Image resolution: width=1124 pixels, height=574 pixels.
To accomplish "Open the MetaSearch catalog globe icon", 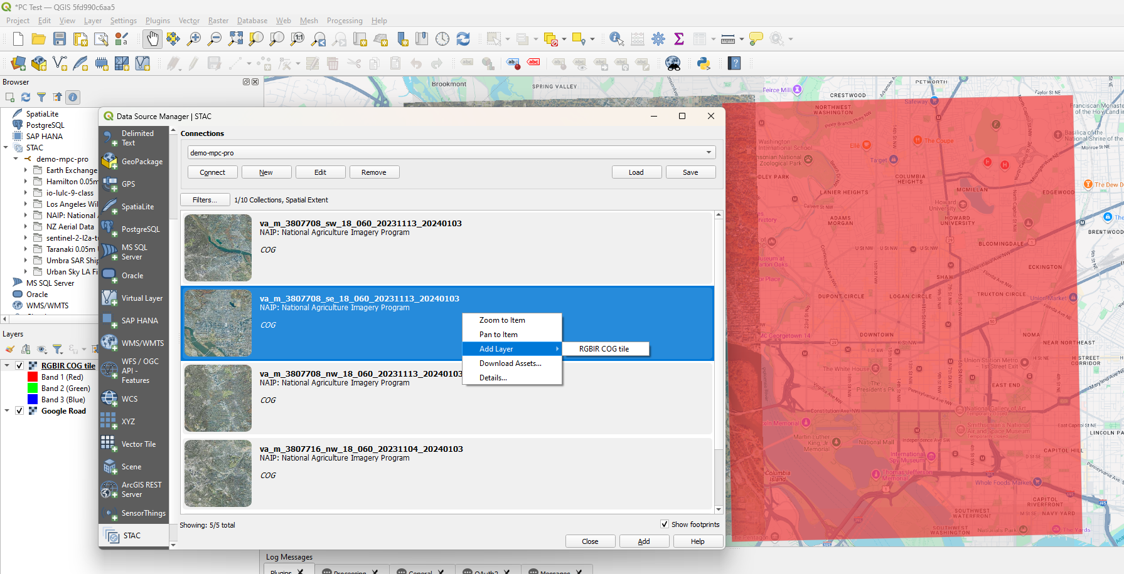I will [672, 63].
